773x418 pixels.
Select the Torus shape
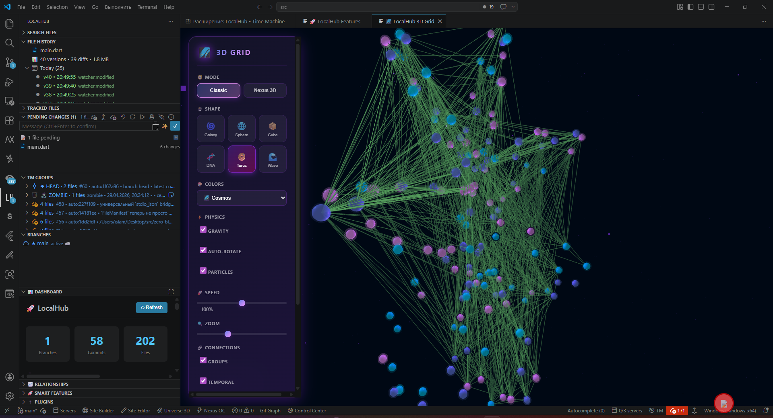(242, 159)
